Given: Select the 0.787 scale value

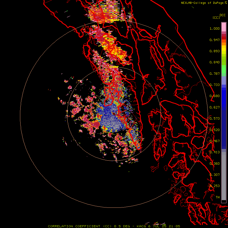Looking at the screenshot, I should point(215,73).
